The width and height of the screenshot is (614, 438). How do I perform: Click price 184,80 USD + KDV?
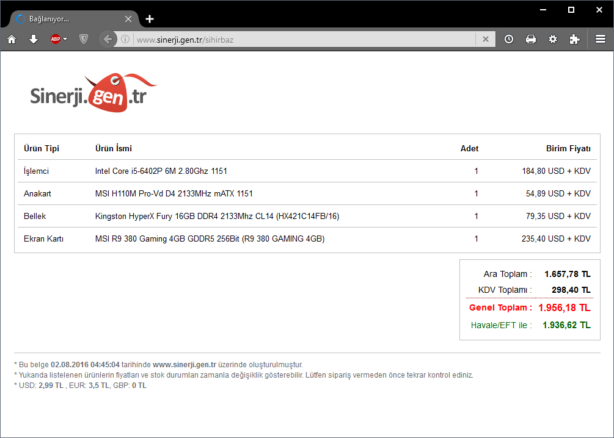click(x=556, y=171)
